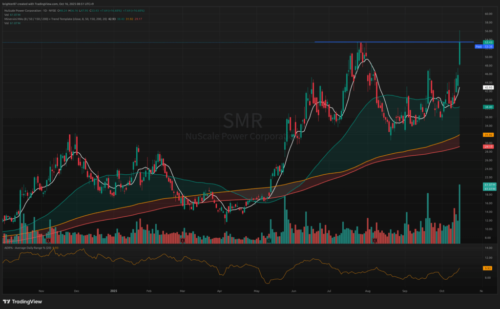Click the latest green breakout candle
Image resolution: width=500 pixels, height=309 pixels.
tap(459, 54)
